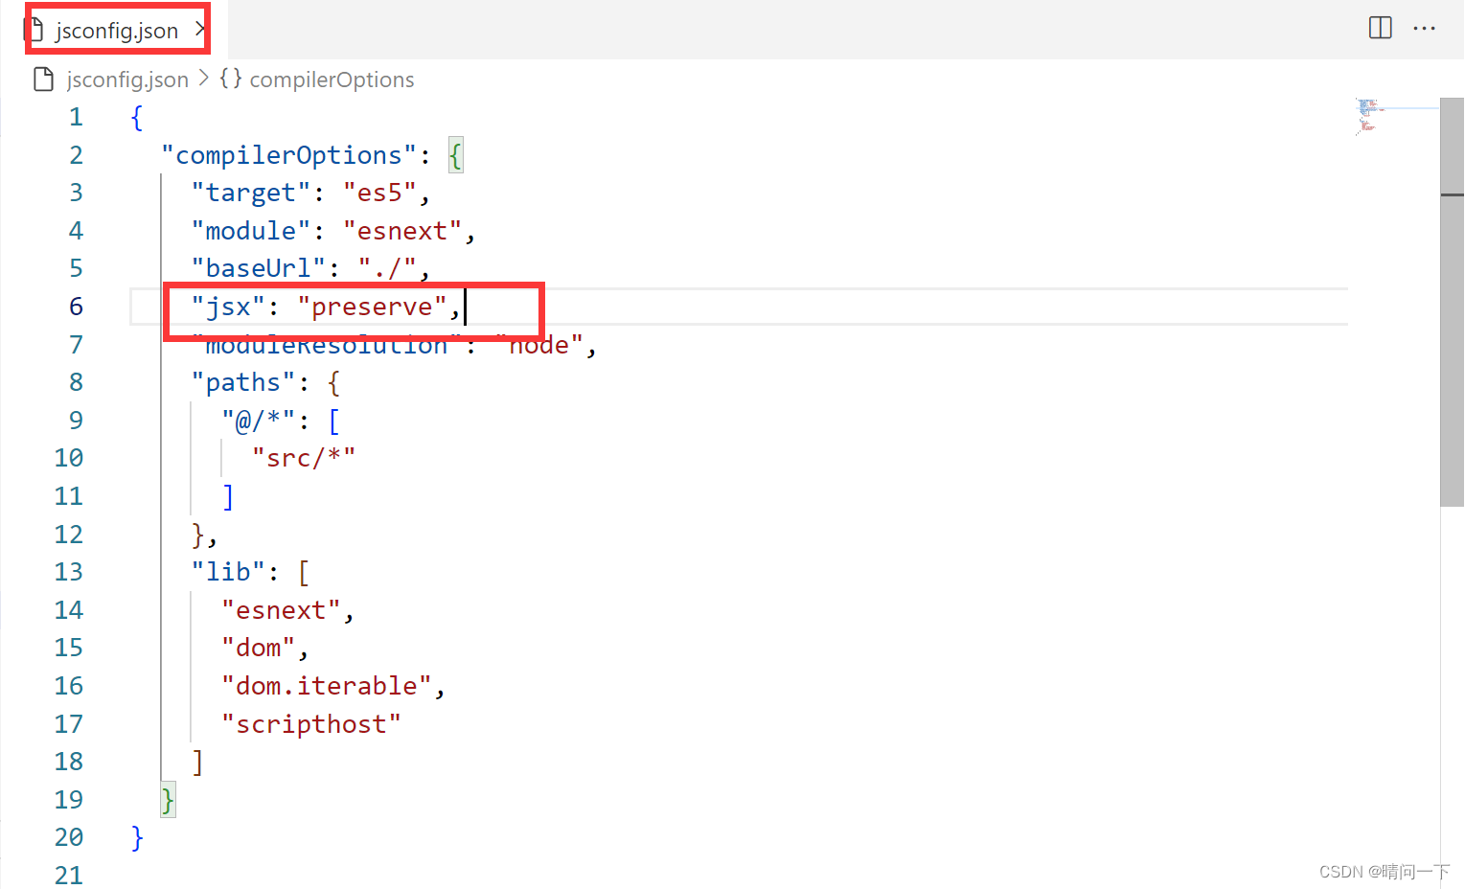Click the opening brace on line 1
Image resolution: width=1465 pixels, height=889 pixels.
point(136,117)
